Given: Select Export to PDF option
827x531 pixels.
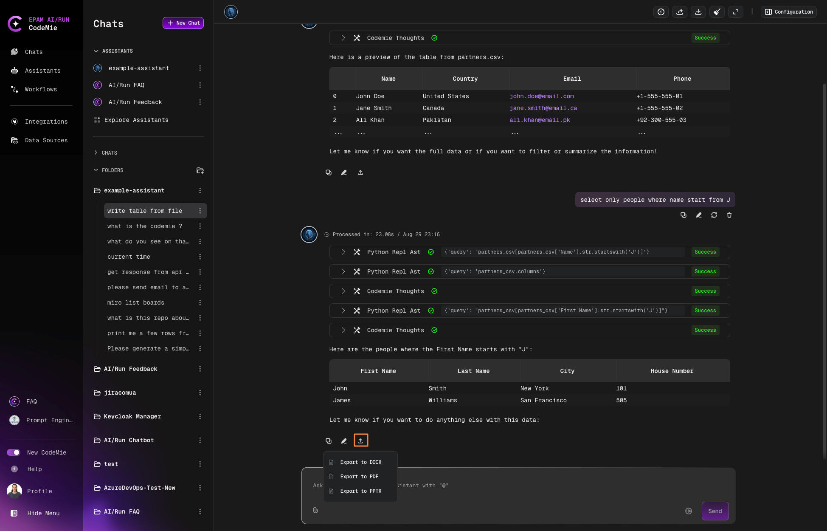Looking at the screenshot, I should click(x=359, y=477).
